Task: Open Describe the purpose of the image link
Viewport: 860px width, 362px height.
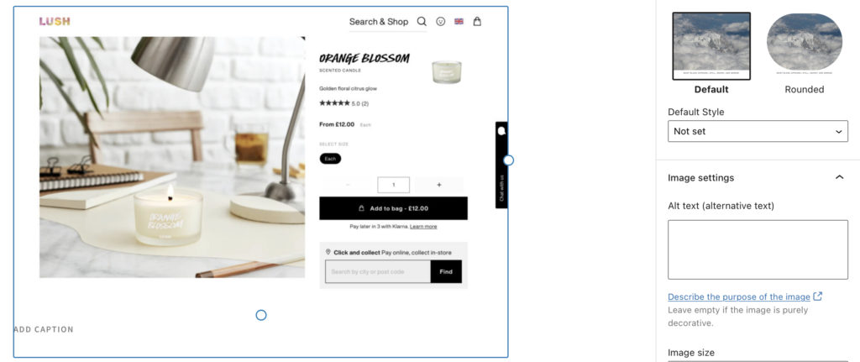Action: coord(739,296)
